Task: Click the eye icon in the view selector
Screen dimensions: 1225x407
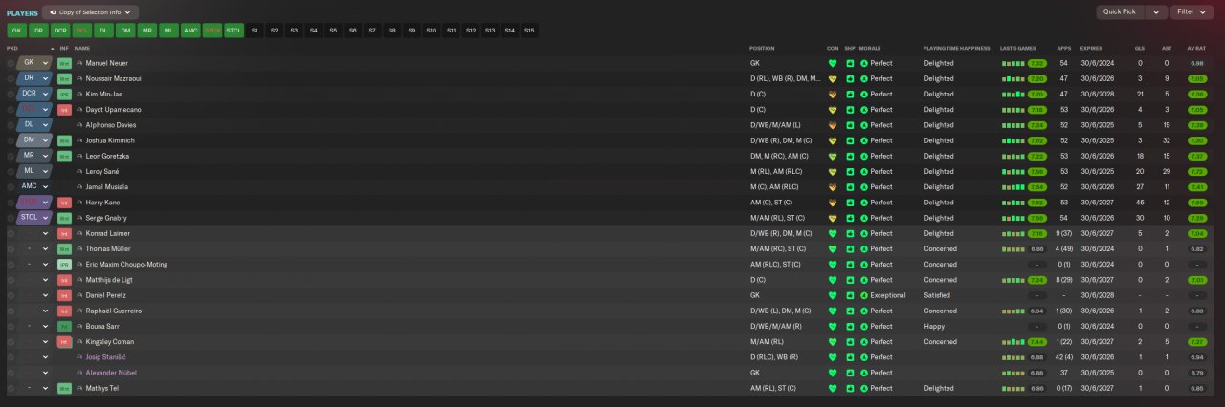Action: coord(54,12)
